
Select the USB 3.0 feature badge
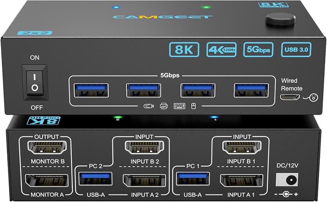point(296,49)
